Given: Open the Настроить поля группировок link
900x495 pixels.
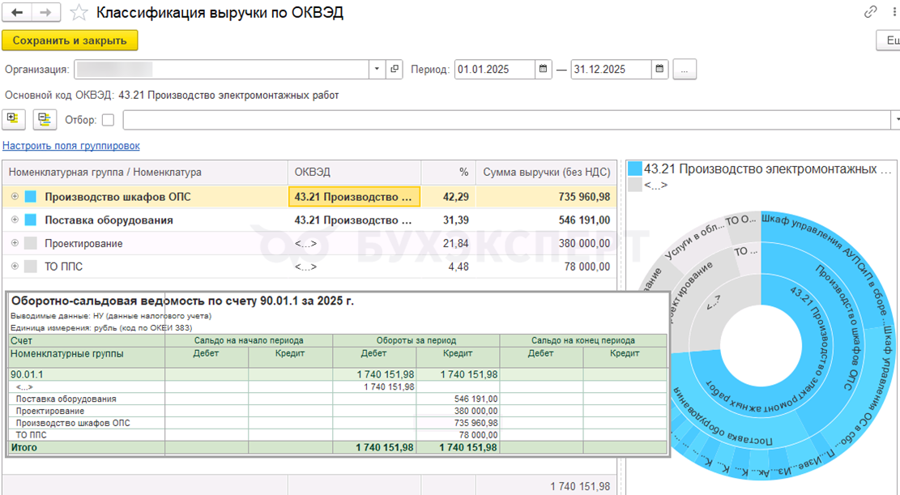Looking at the screenshot, I should [x=71, y=146].
